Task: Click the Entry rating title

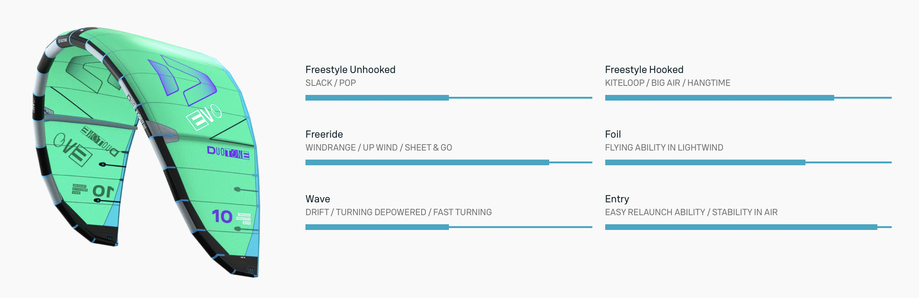Action: coord(617,199)
